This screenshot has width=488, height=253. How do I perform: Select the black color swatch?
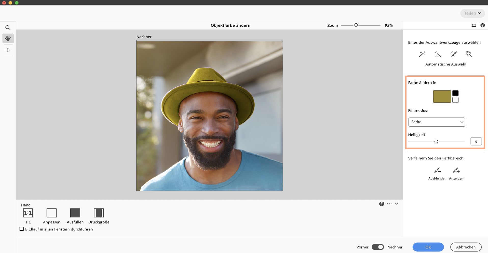coord(455,93)
